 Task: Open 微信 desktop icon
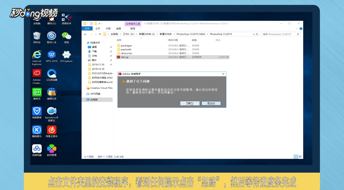pyautogui.click(x=66, y=38)
